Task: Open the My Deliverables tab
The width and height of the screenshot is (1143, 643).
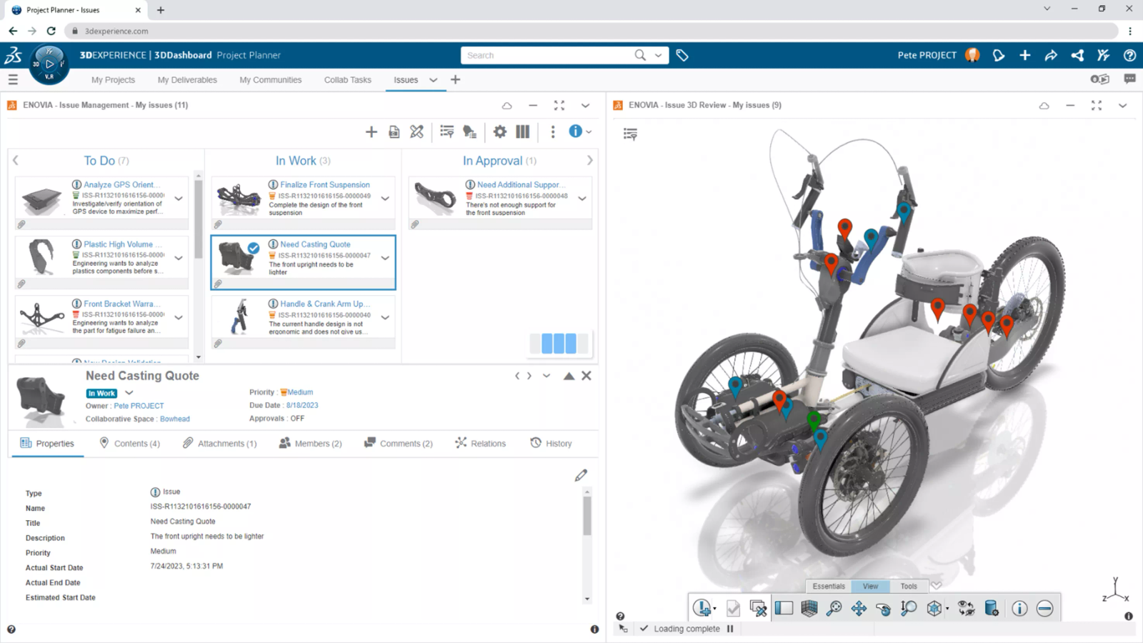Action: click(x=187, y=80)
